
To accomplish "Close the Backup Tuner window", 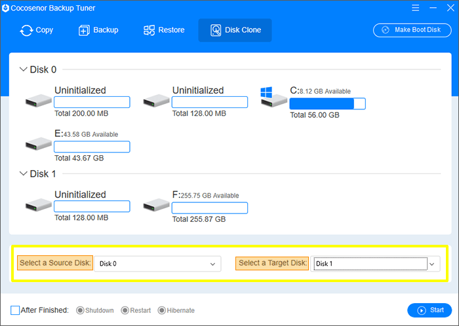I will coord(451,8).
